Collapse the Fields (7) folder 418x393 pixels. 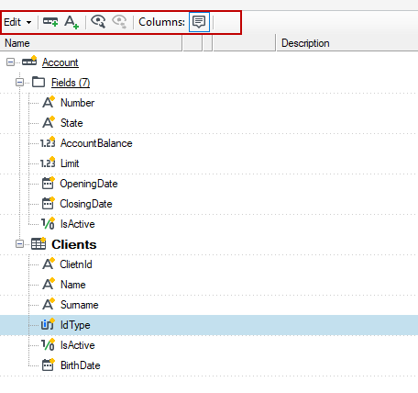pyautogui.click(x=19, y=83)
